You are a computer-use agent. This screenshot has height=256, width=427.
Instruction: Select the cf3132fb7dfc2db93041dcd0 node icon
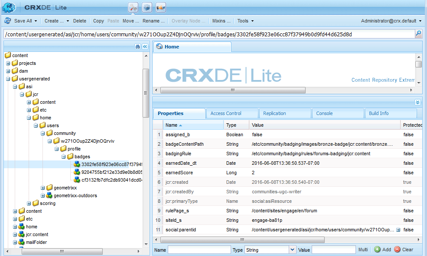tap(77, 179)
